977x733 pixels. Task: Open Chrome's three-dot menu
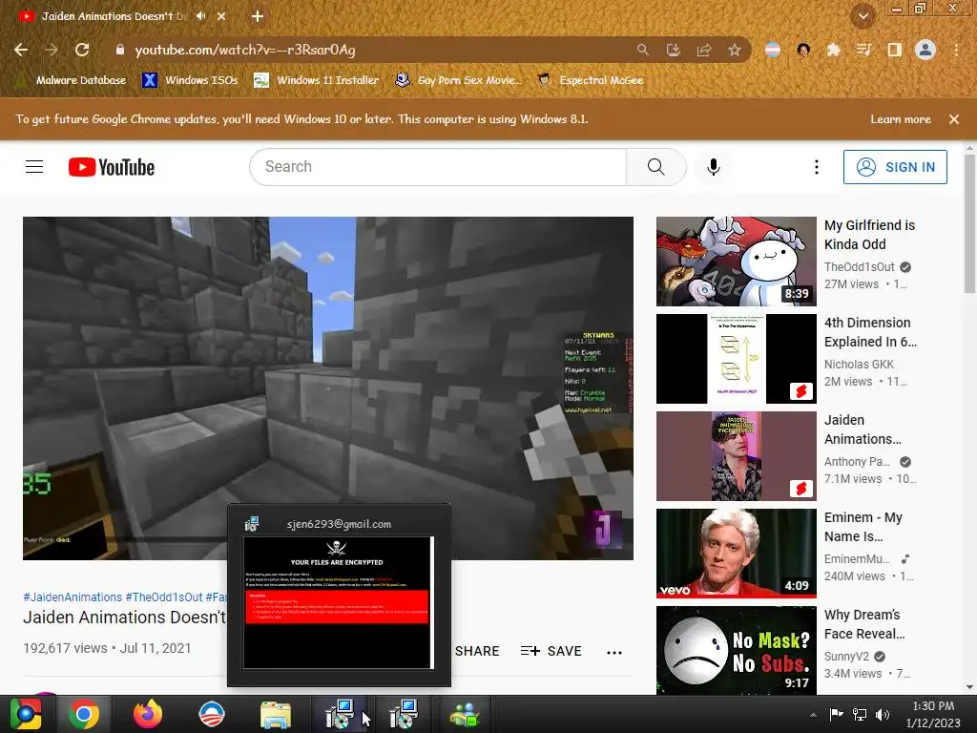(956, 50)
